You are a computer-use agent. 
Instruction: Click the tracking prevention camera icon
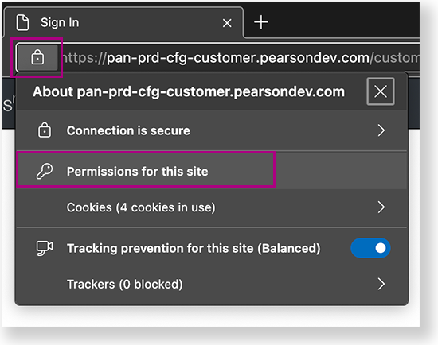click(45, 248)
